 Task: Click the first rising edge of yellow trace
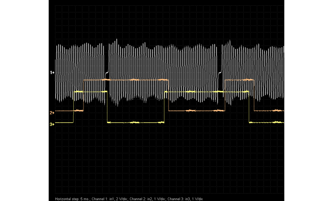click(74, 107)
